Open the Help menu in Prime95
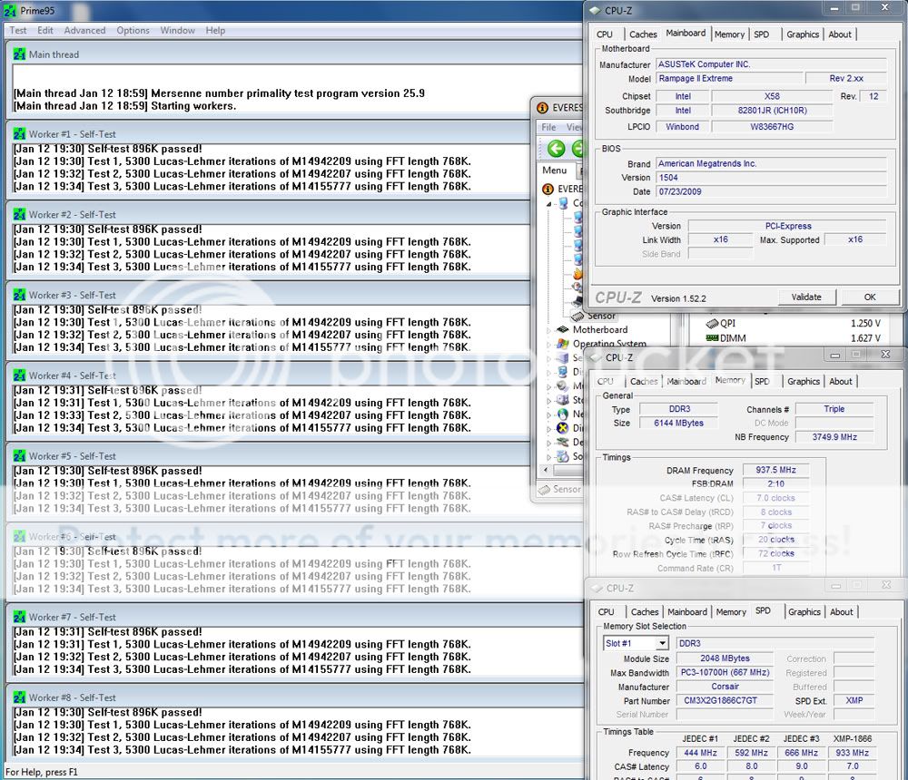This screenshot has height=780, width=908. point(215,31)
